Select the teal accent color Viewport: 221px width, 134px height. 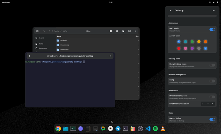point(185,42)
